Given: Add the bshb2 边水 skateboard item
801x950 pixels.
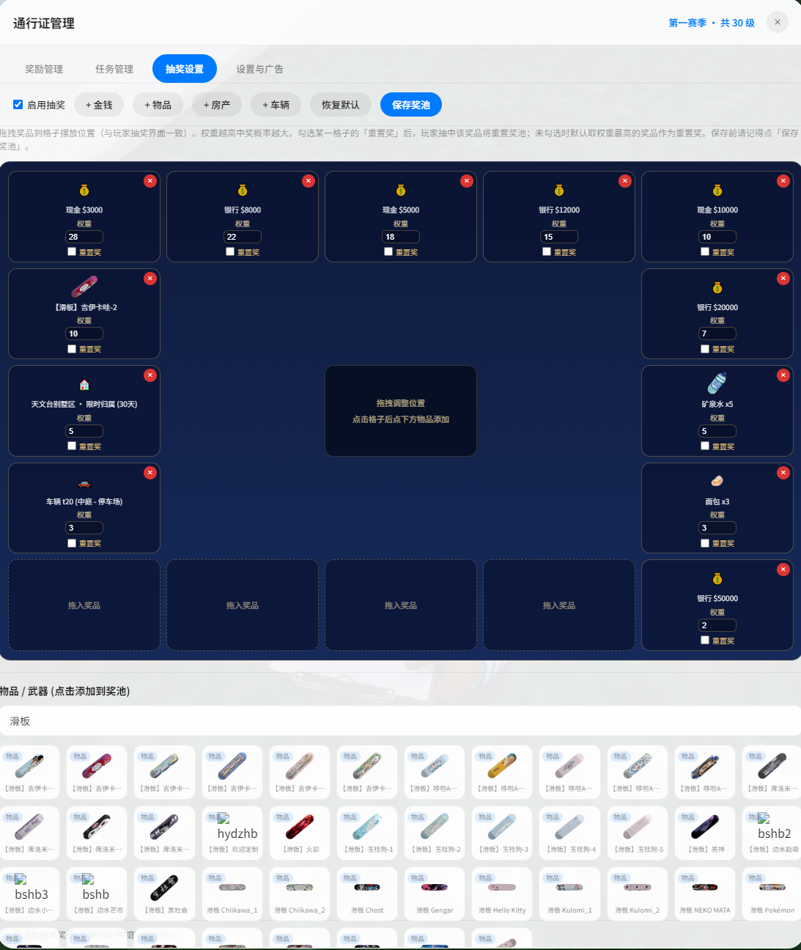Looking at the screenshot, I should pos(771,834).
